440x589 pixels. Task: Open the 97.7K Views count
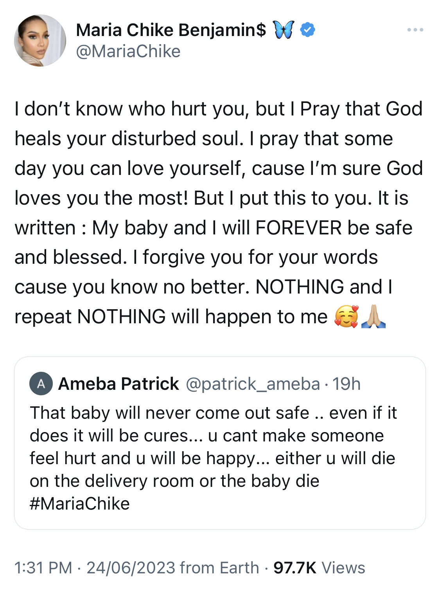[x=319, y=568]
